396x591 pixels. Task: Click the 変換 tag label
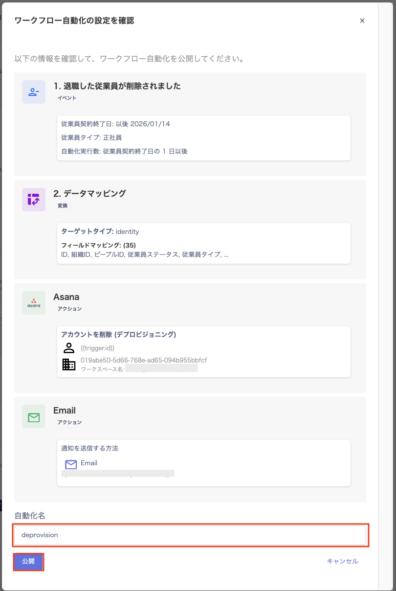pyautogui.click(x=63, y=205)
